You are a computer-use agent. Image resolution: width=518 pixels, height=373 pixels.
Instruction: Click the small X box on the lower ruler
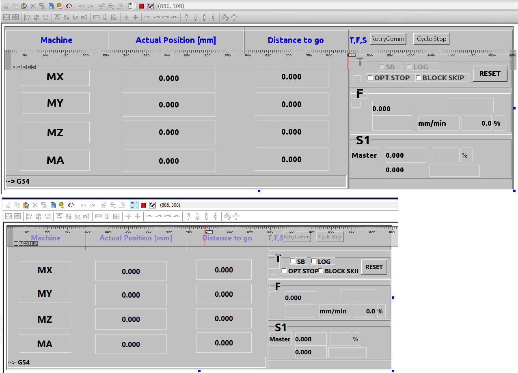click(16, 244)
